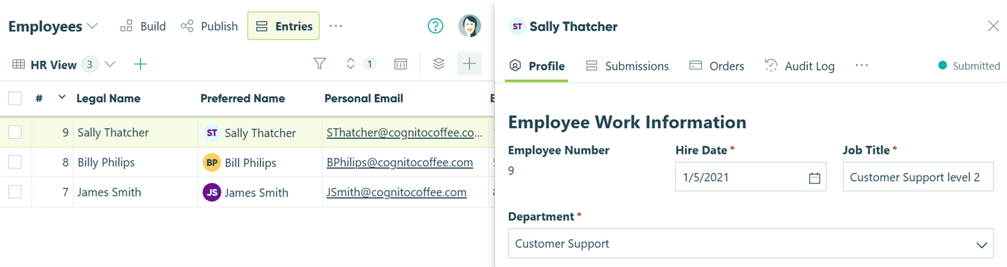Image resolution: width=1007 pixels, height=267 pixels.
Task: Add a new view with green plus
Action: [140, 64]
